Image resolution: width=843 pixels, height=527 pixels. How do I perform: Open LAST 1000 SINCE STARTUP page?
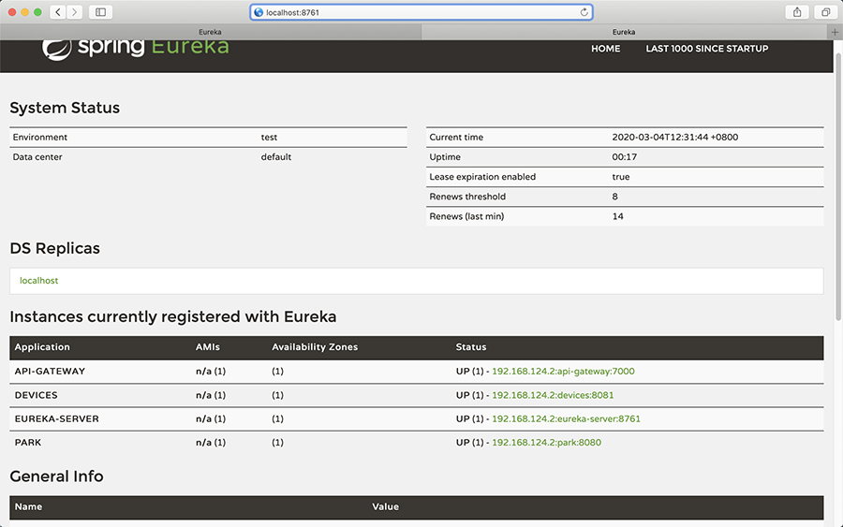tap(706, 49)
